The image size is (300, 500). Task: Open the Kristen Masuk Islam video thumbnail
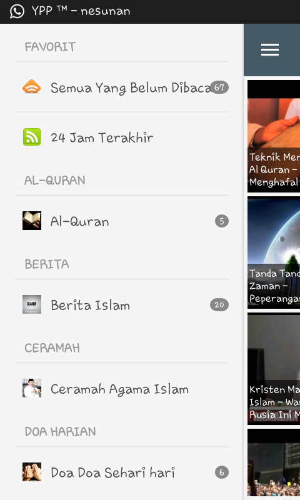[274, 369]
